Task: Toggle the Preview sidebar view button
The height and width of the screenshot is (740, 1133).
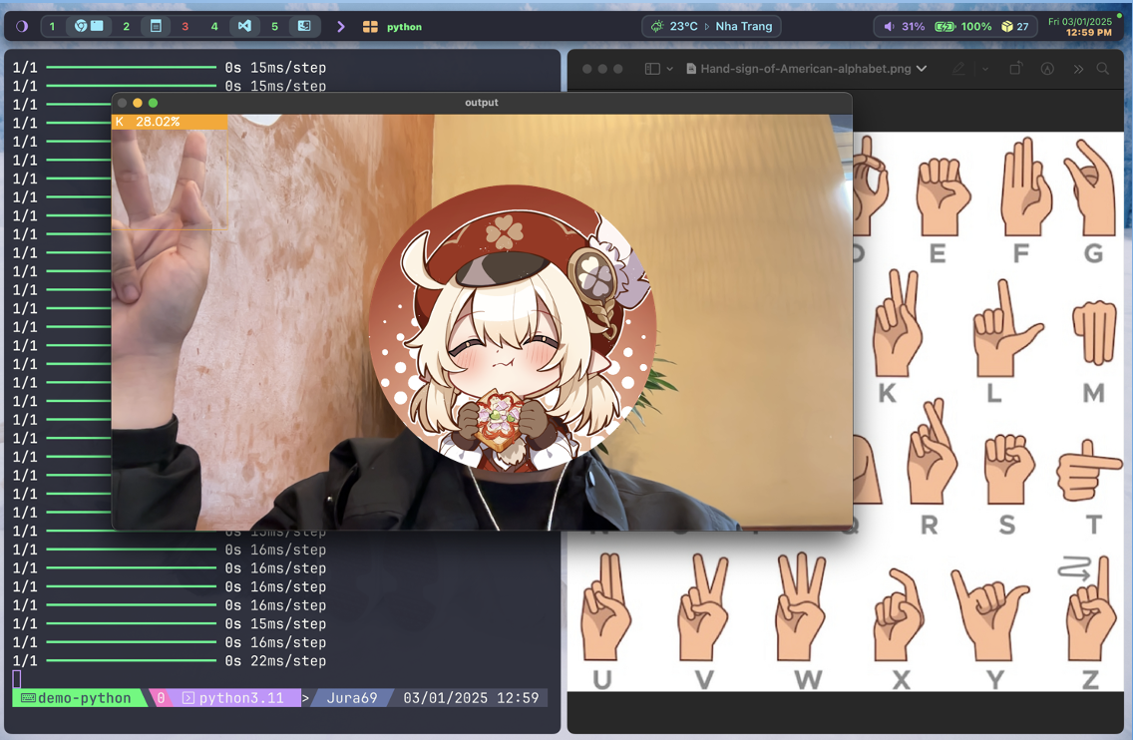Action: 651,69
